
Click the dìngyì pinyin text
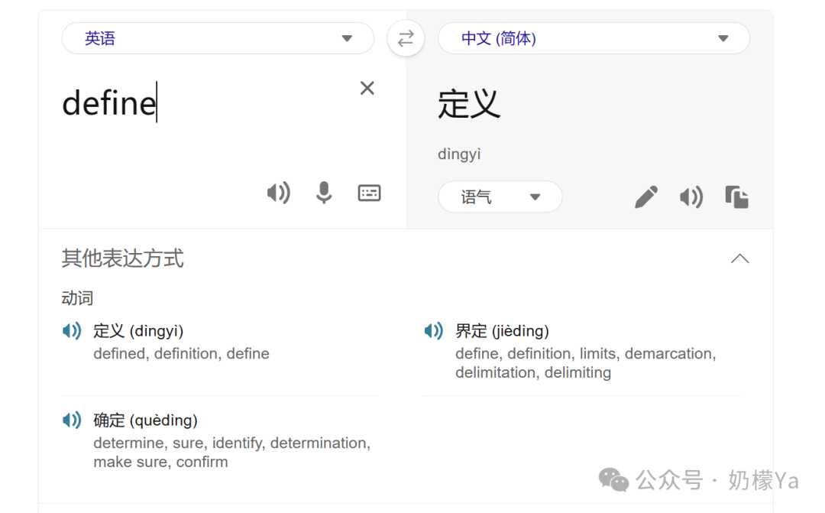click(x=459, y=154)
